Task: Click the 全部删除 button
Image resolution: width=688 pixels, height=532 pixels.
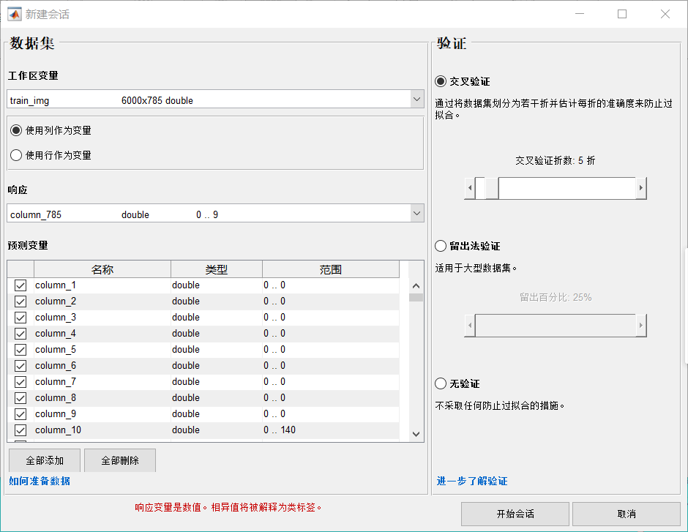Action: 120,460
